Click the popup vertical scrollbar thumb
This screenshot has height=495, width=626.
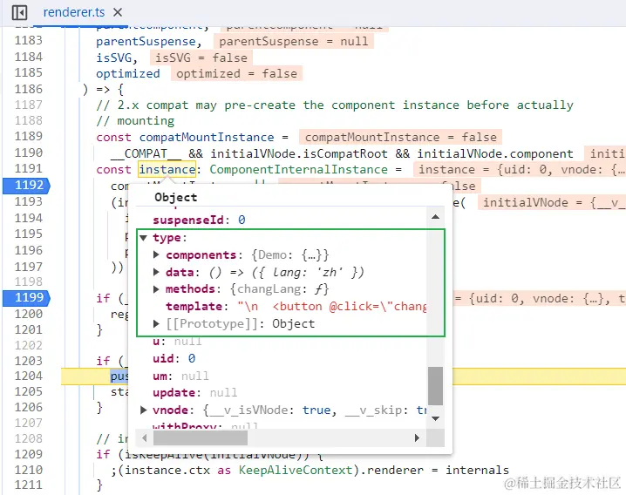point(436,386)
